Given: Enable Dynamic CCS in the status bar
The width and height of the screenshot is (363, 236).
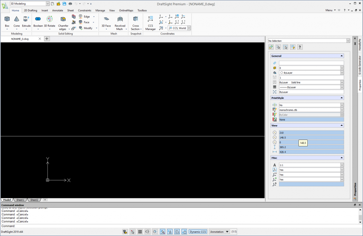Looking at the screenshot, I should (198, 231).
